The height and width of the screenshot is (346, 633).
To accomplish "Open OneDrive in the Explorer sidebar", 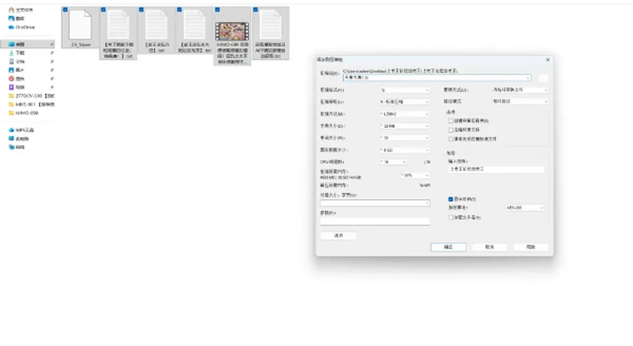I will pos(22,27).
